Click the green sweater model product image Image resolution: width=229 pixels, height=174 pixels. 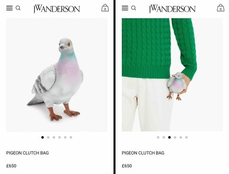point(172,75)
